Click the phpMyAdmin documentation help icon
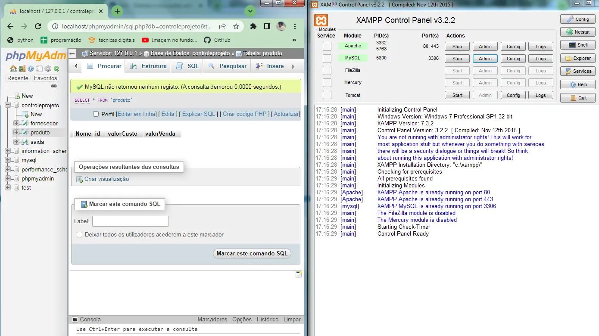599x336 pixels. 31,68
